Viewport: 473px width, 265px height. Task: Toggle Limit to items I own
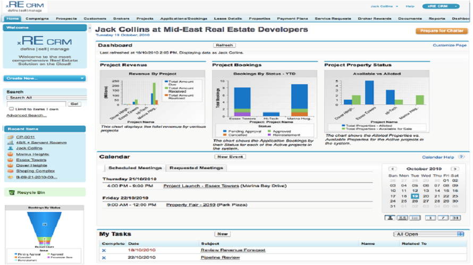[12, 109]
